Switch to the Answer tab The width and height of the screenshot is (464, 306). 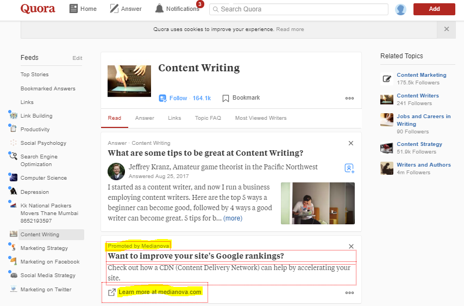(x=145, y=118)
